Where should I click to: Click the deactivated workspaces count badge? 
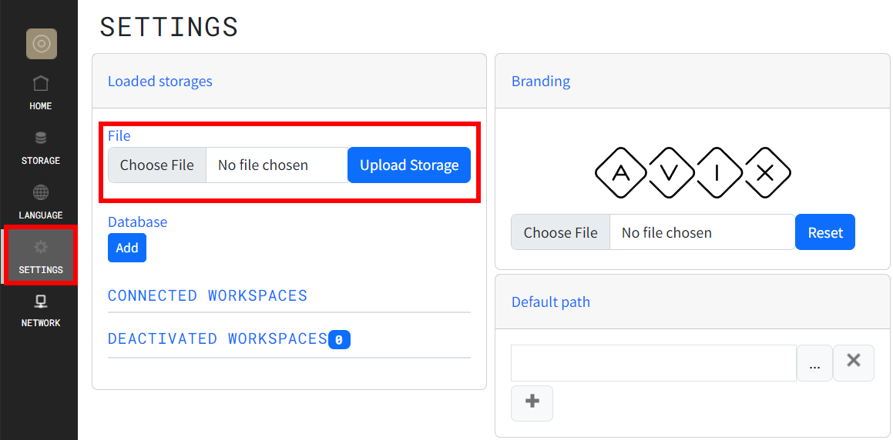click(x=339, y=339)
